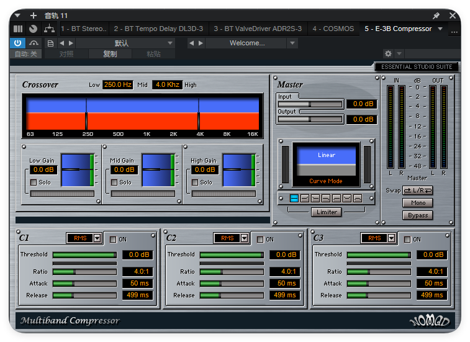Expand the E-3B Compressor tab dropdown arrow
This screenshot has width=470, height=342.
pos(440,29)
